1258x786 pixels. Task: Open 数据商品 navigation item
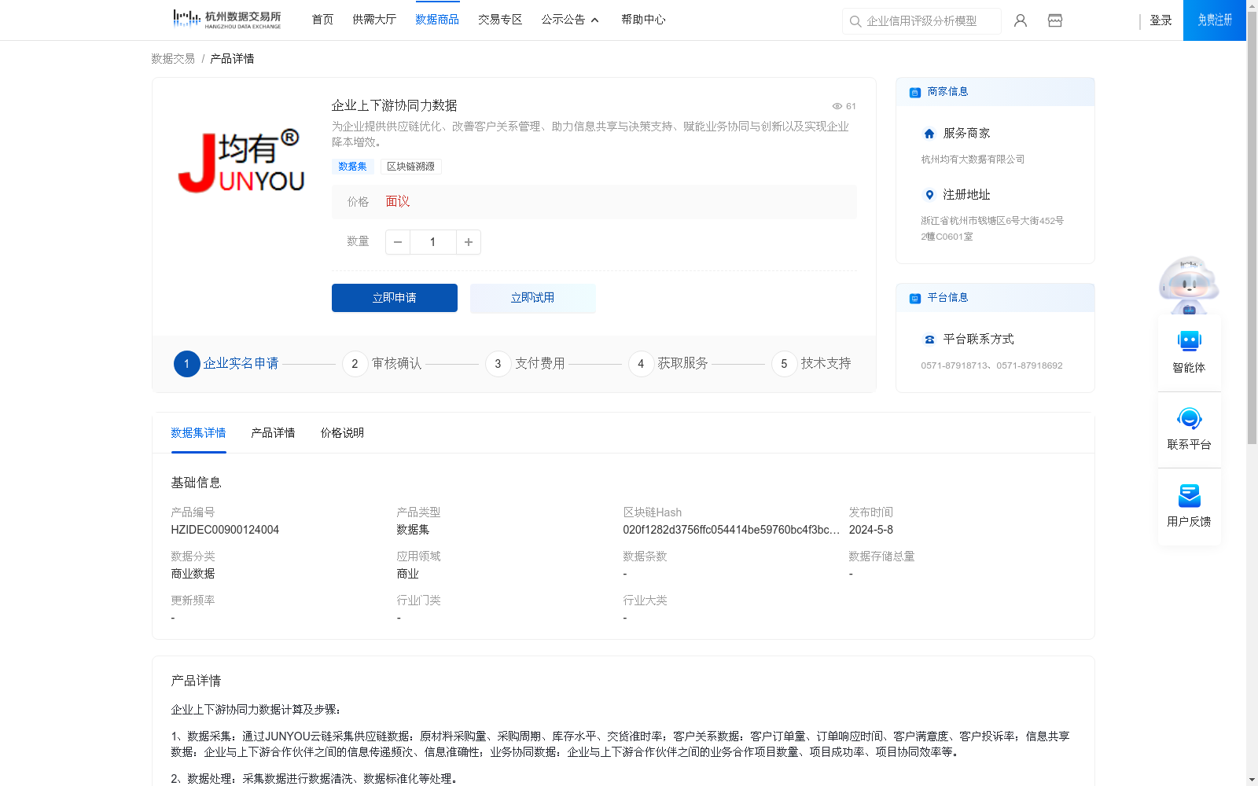click(x=437, y=20)
